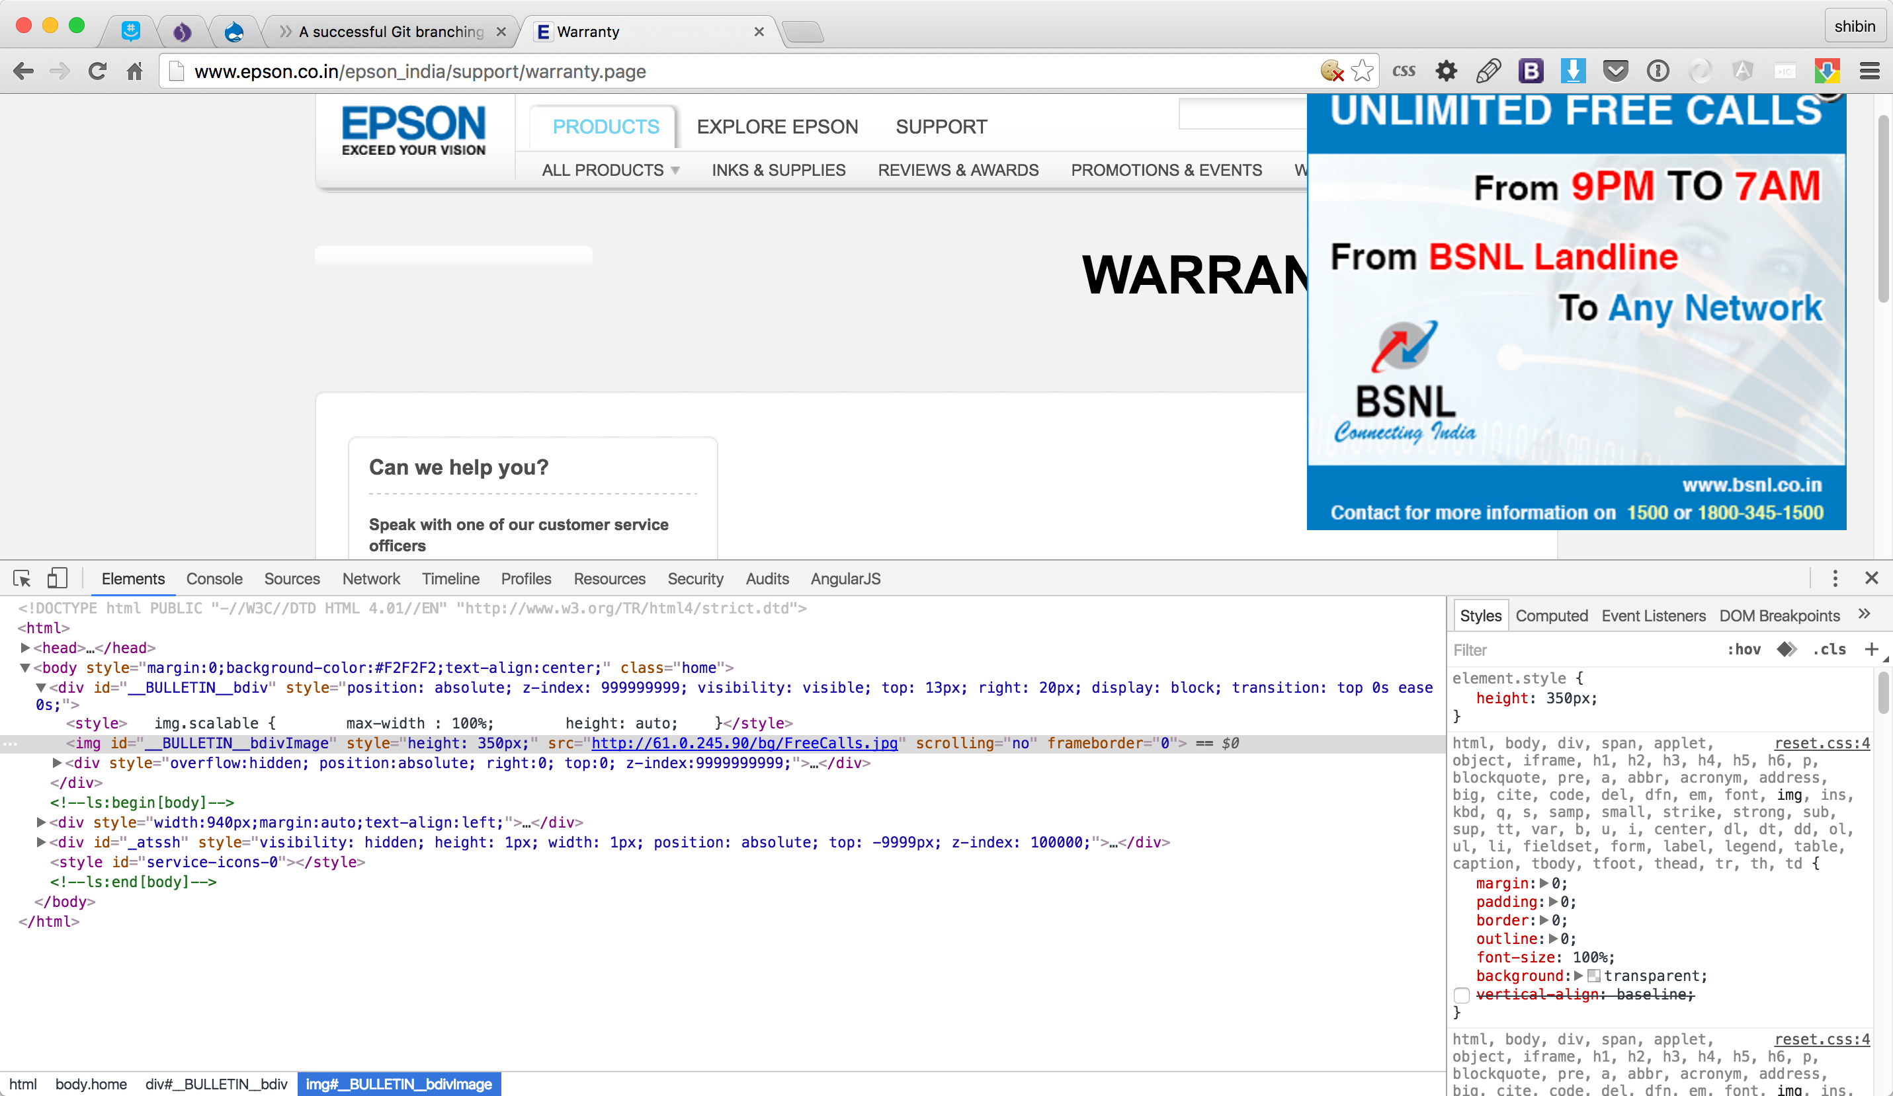This screenshot has height=1096, width=1893.
Task: Click the new style rule plus icon
Action: pyautogui.click(x=1871, y=649)
